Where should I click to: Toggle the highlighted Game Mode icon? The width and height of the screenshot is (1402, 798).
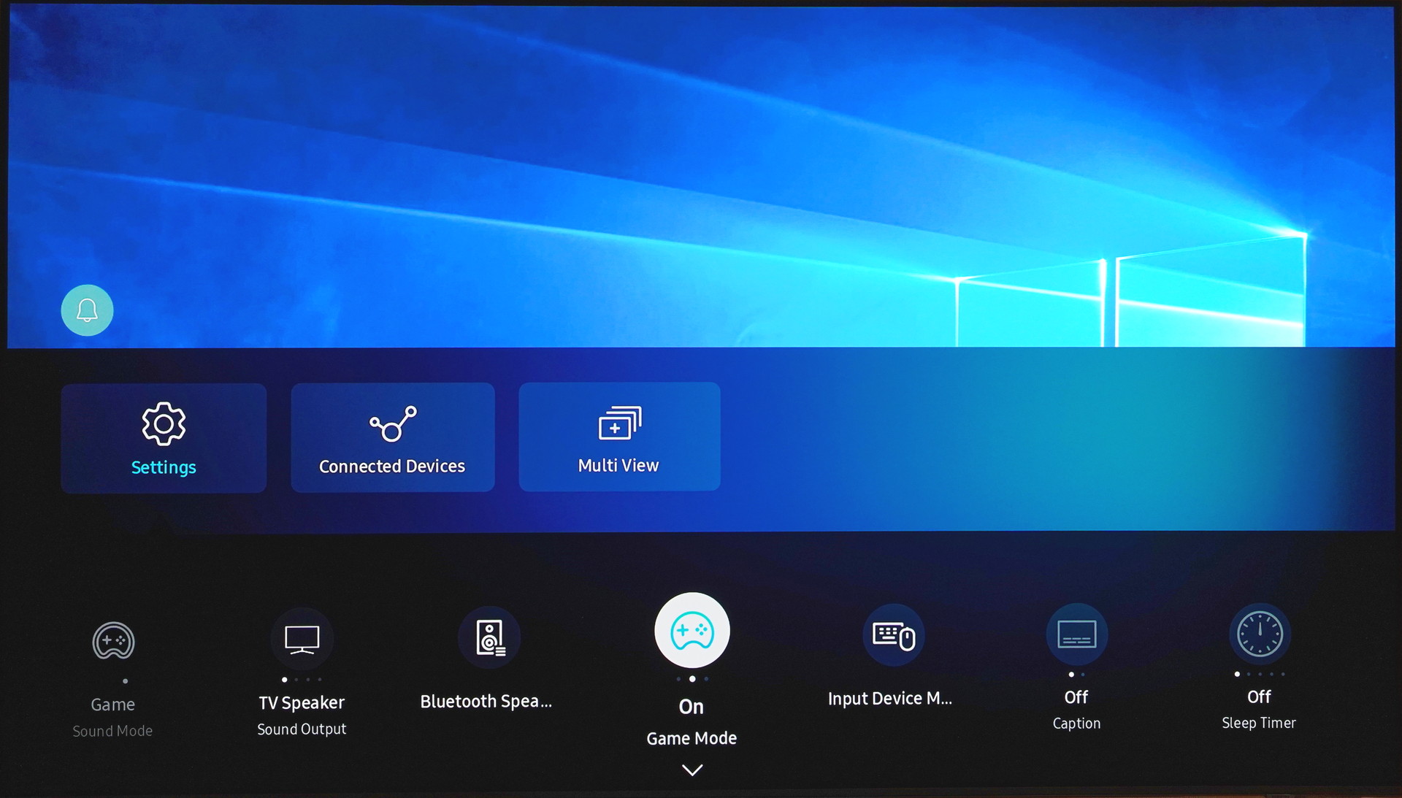[x=692, y=630]
